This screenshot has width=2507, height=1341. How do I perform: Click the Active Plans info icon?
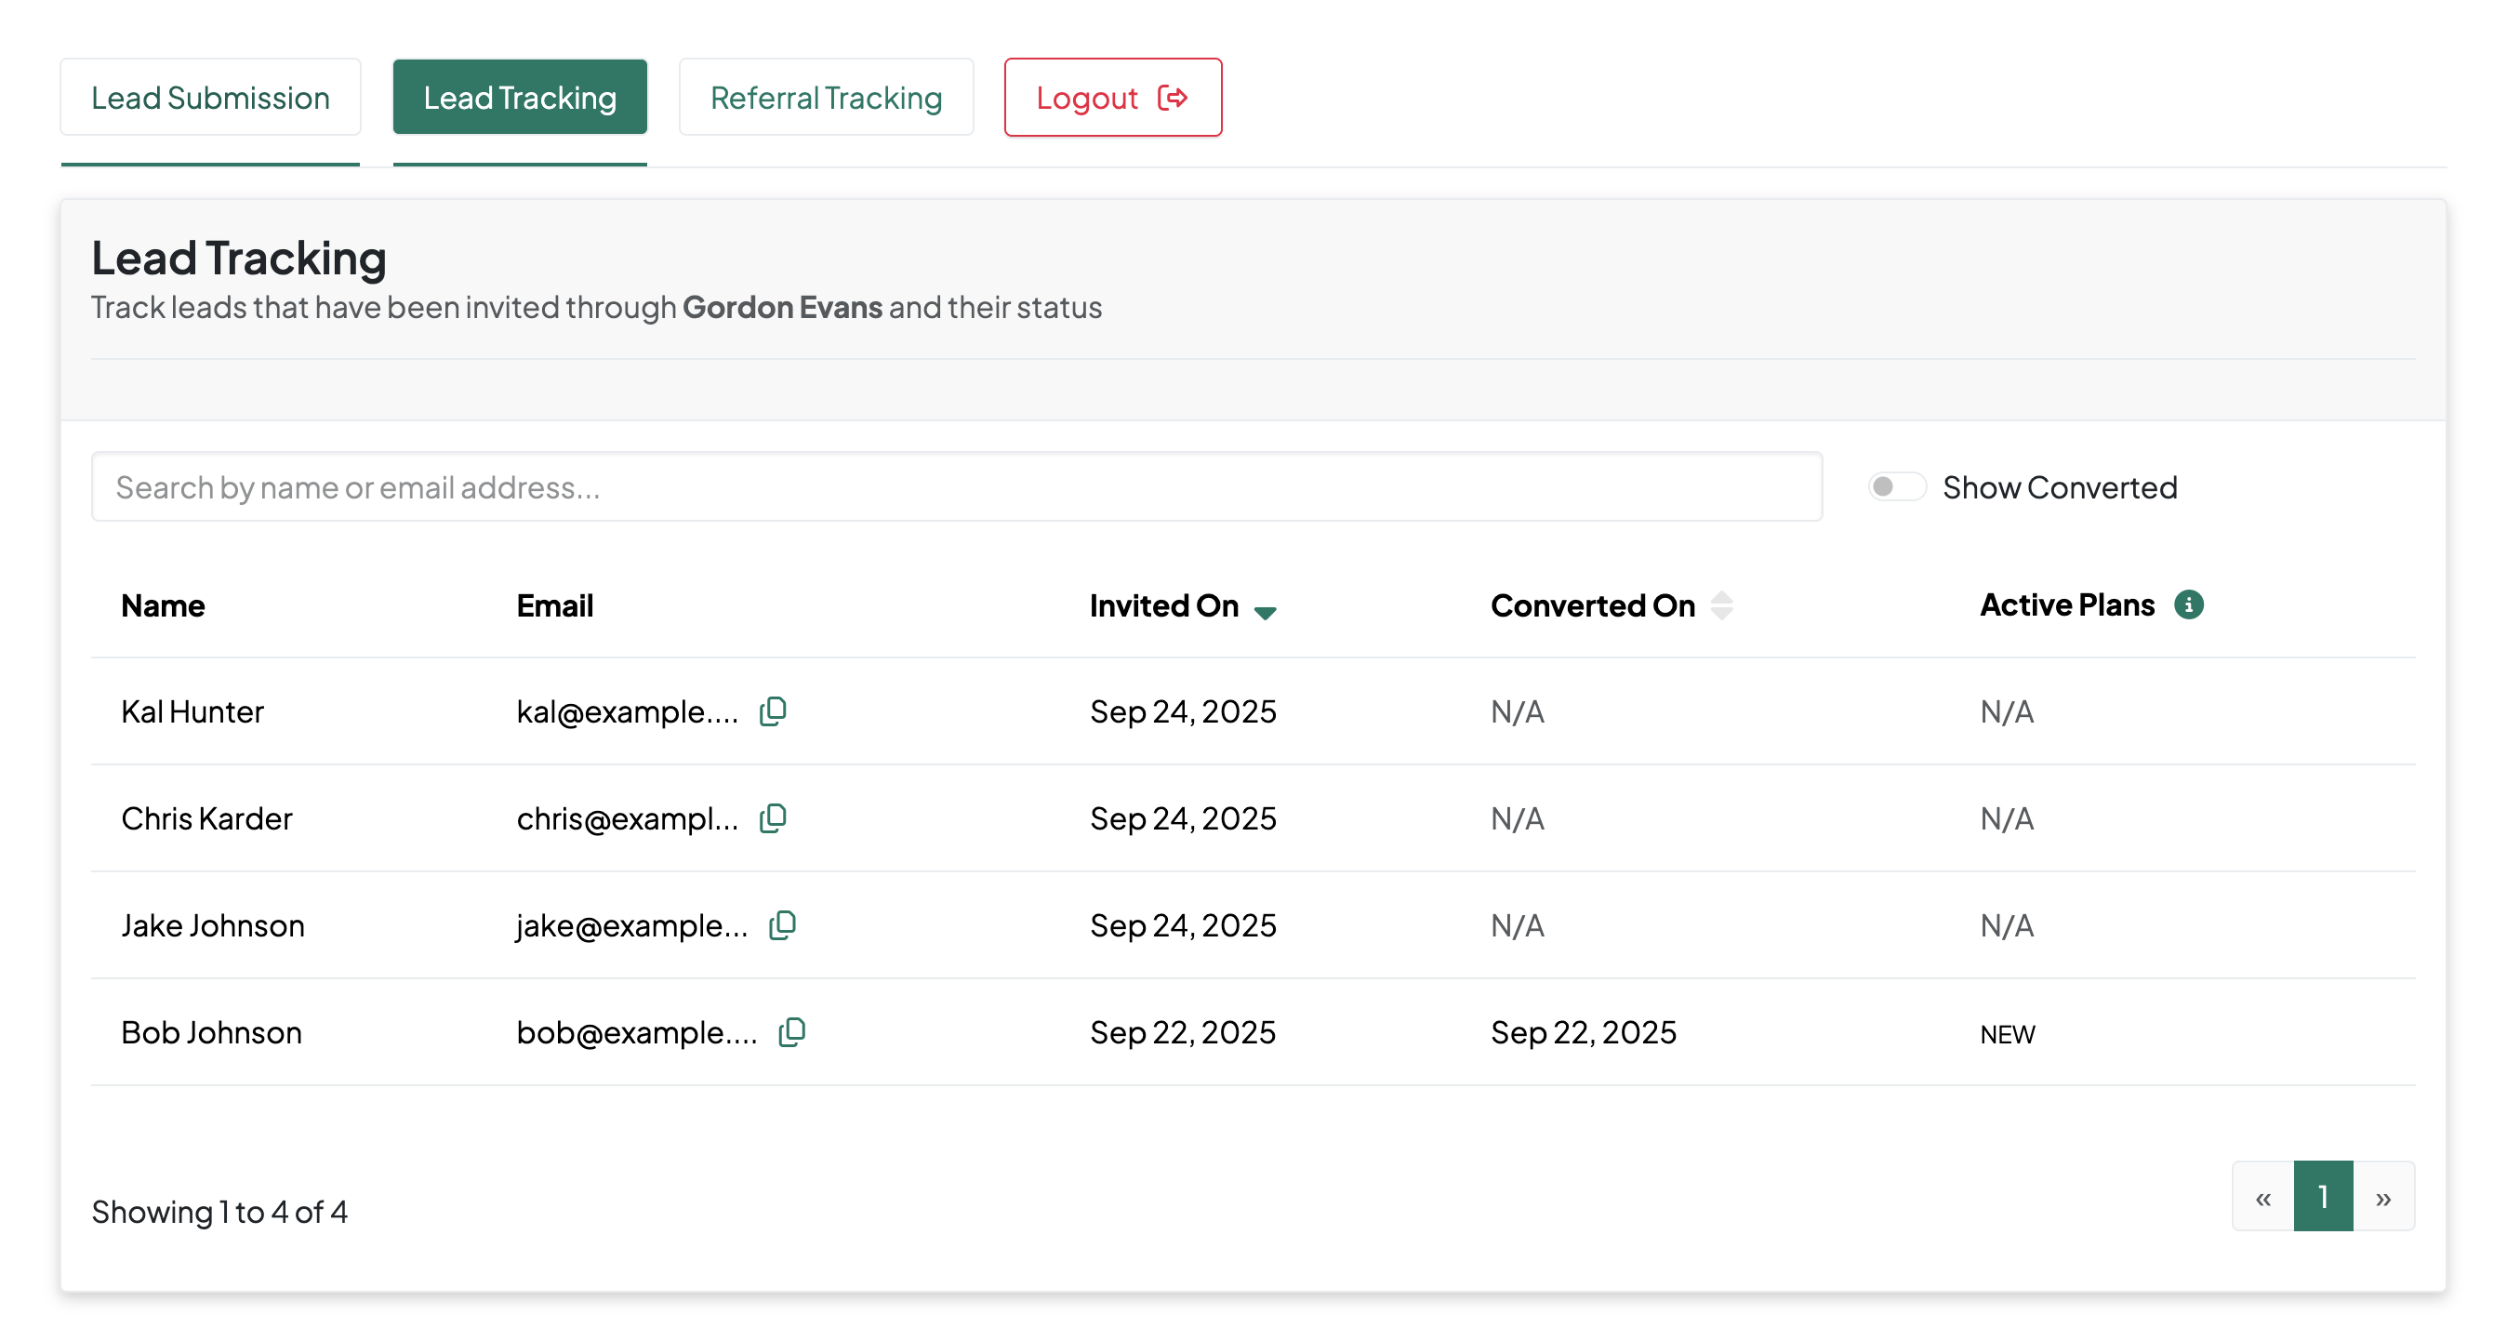(x=2189, y=604)
